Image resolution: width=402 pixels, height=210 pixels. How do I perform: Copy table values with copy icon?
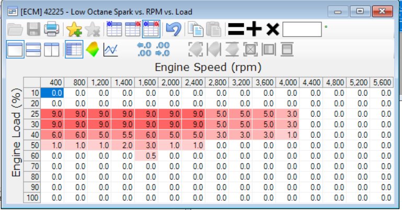[x=196, y=29]
